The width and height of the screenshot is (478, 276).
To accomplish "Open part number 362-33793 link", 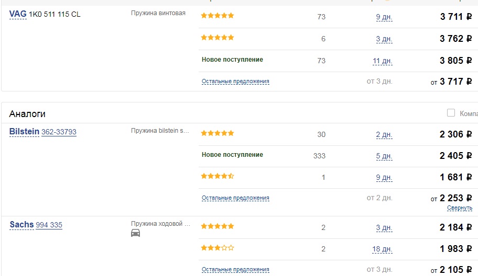I will 59,132.
